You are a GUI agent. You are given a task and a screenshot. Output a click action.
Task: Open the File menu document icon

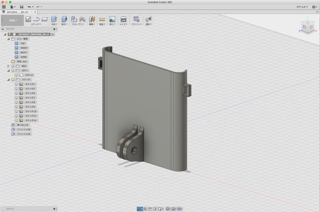(x=12, y=7)
